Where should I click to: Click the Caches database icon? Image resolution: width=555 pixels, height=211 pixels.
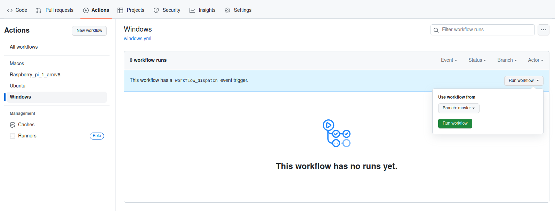[13, 125]
